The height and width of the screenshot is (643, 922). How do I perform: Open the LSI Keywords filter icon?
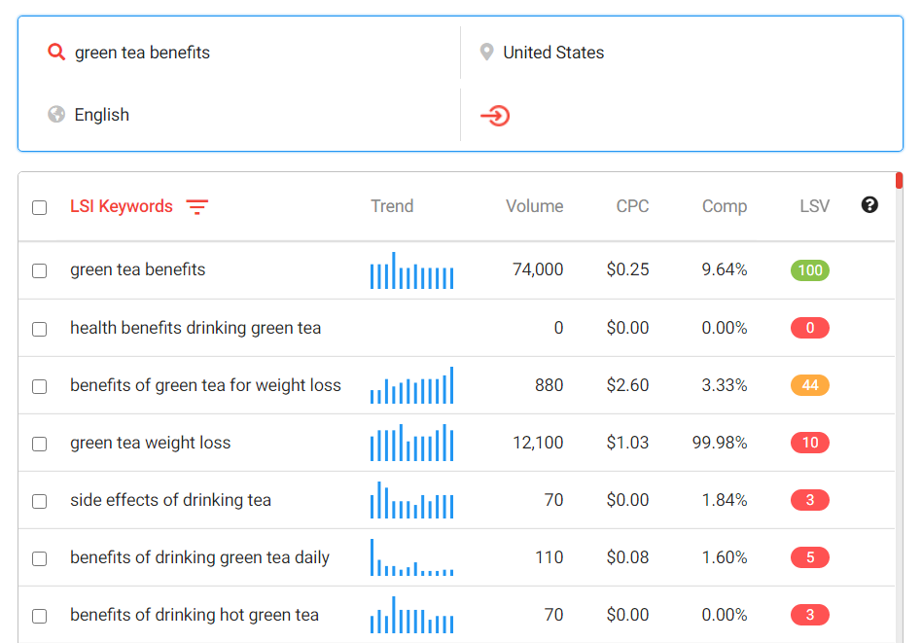coord(197,207)
